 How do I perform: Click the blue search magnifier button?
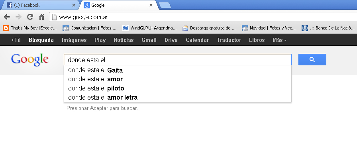(312, 59)
